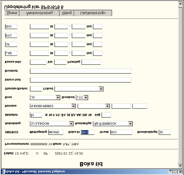184x175 pixels.
Task: Maximize the Boka tid window
Action: click(x=175, y=172)
